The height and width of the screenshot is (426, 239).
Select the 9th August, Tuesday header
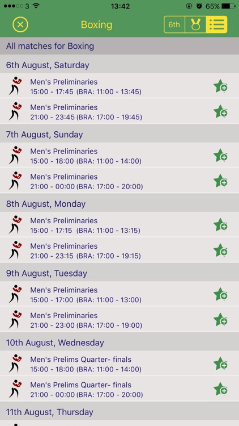coord(119,273)
